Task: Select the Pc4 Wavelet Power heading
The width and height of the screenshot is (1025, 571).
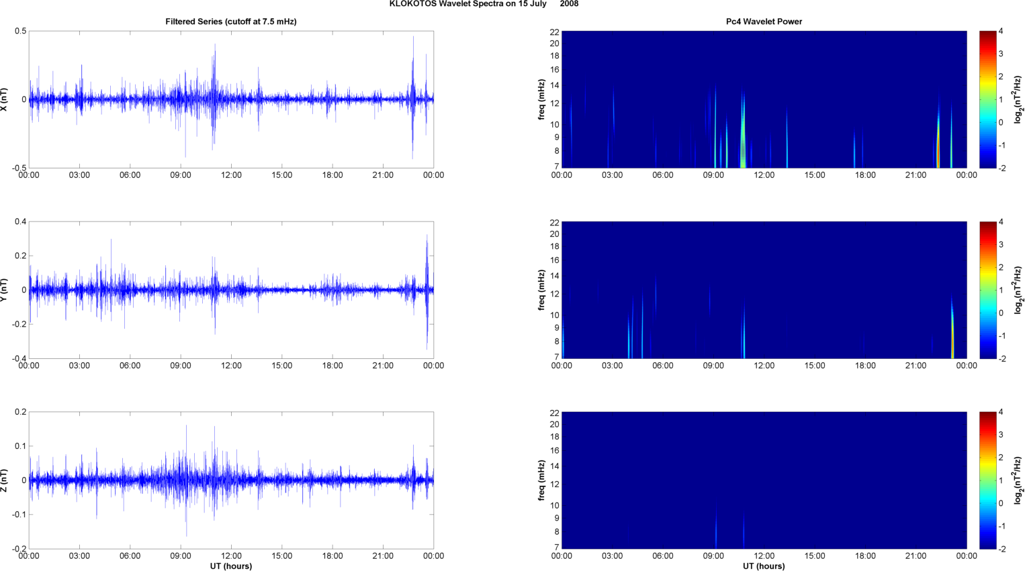Action: point(764,21)
